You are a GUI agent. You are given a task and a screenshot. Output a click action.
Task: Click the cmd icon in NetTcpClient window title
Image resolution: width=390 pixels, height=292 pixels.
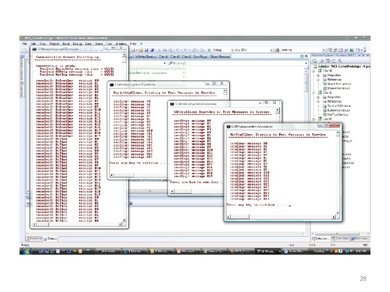click(x=228, y=127)
